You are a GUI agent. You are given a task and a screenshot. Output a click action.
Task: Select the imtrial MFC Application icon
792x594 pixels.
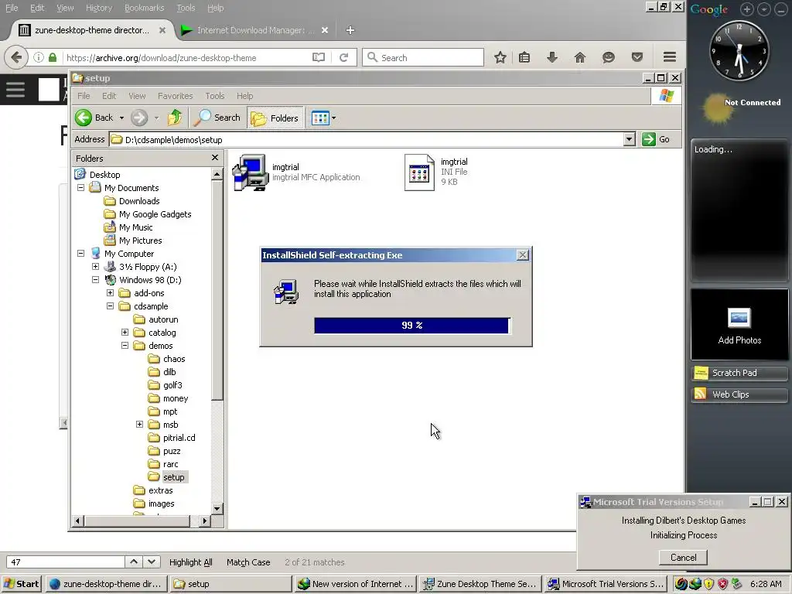pyautogui.click(x=251, y=172)
